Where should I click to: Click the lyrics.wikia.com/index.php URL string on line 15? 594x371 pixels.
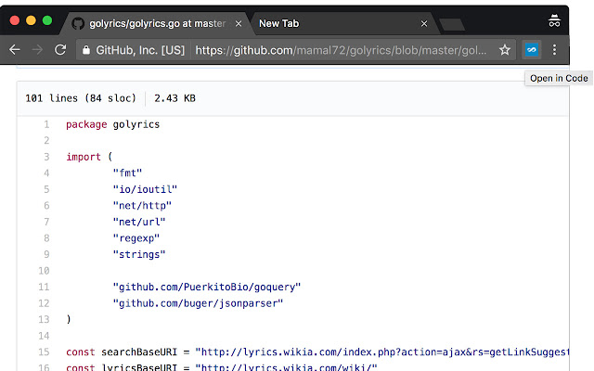click(x=381, y=352)
